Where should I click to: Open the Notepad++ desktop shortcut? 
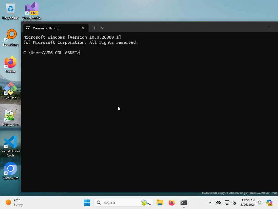[11, 118]
